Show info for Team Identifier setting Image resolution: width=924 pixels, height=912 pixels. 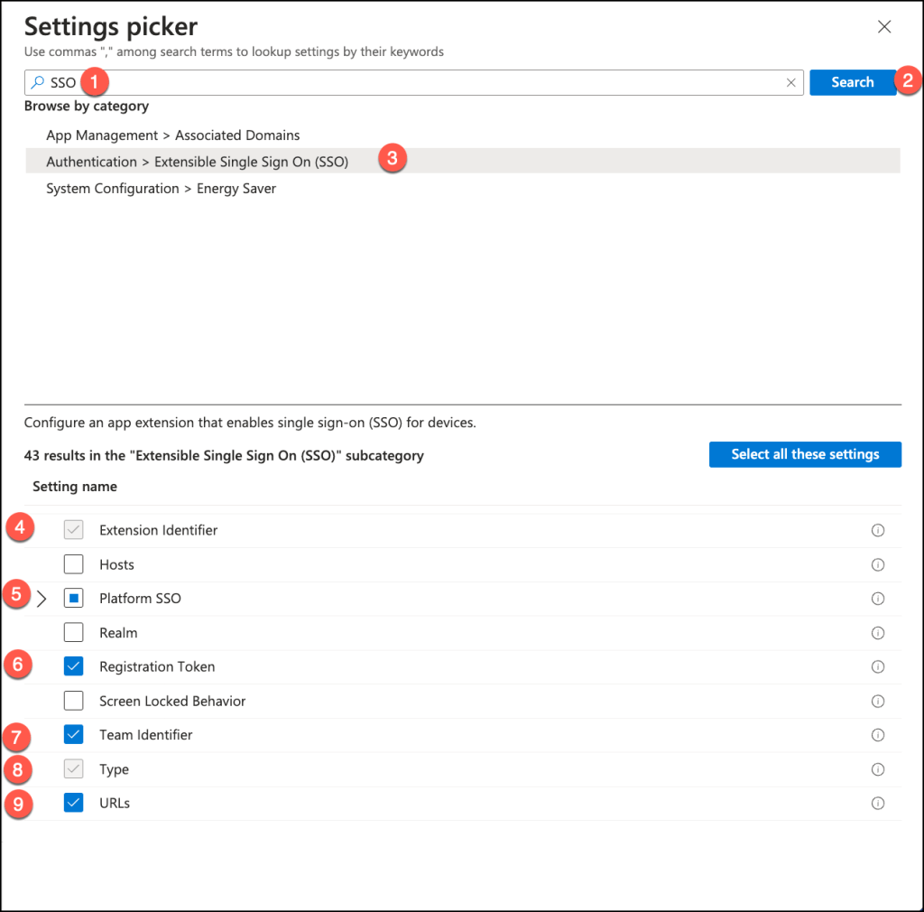(x=877, y=735)
